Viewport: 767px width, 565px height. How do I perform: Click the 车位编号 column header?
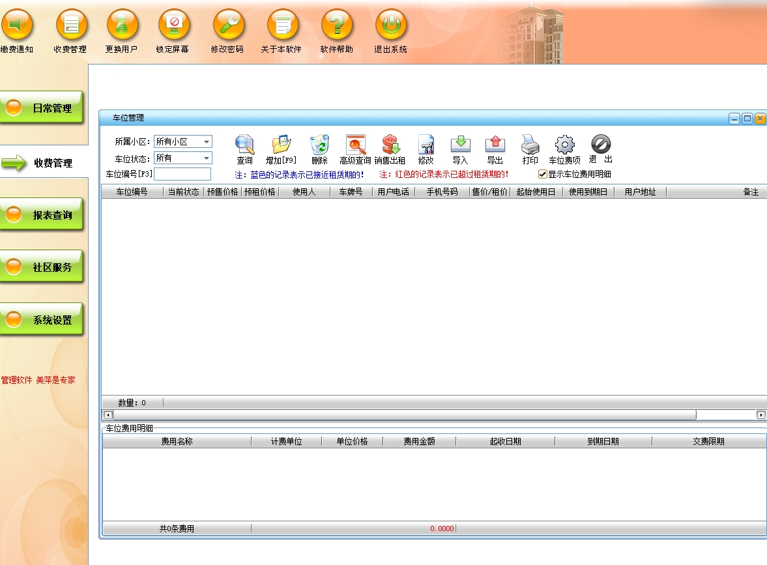tap(132, 192)
